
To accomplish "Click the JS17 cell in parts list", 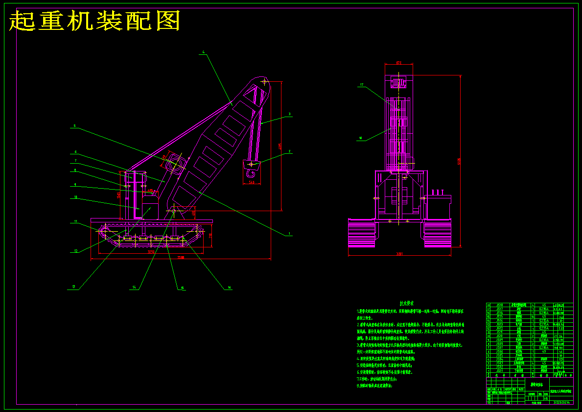I will pos(500,309).
